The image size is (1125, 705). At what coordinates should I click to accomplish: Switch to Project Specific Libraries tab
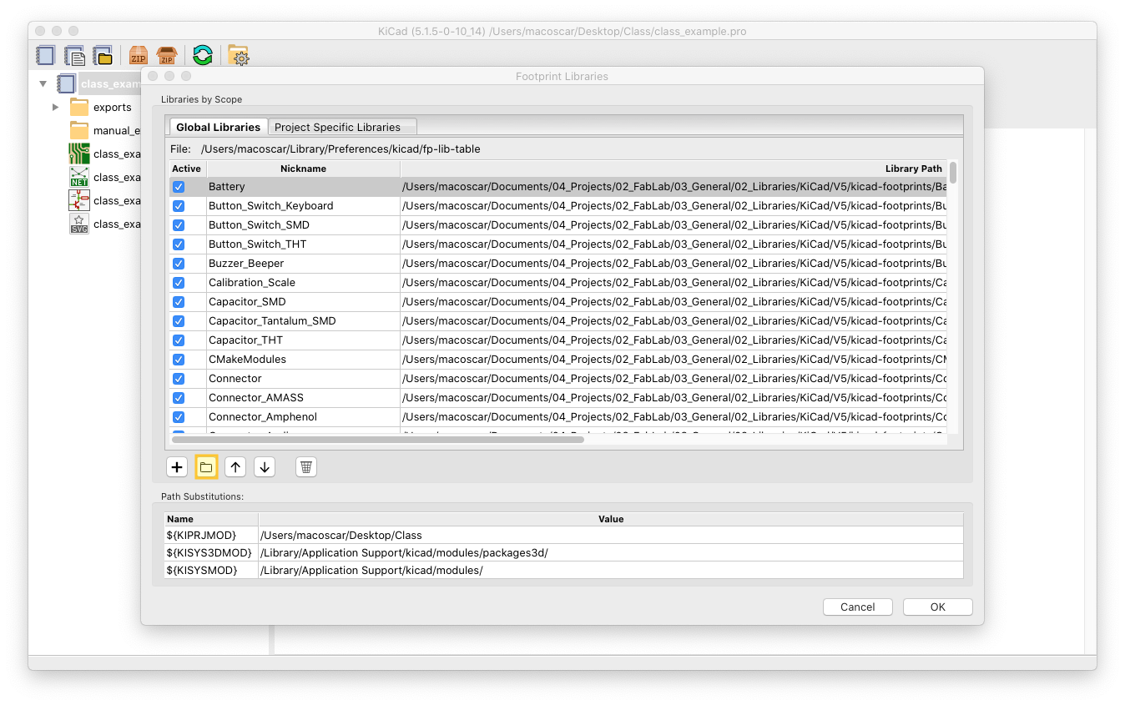[337, 127]
